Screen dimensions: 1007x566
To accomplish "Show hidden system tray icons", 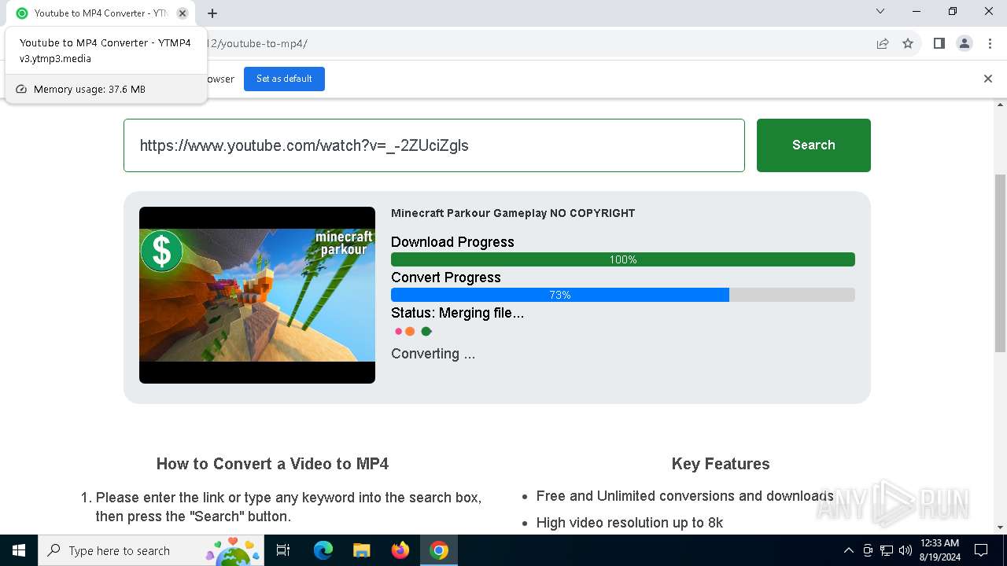I will pos(848,550).
